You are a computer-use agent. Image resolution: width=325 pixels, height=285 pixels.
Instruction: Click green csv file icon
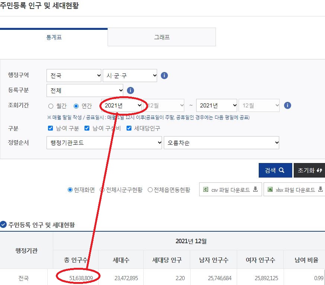pos(205,189)
